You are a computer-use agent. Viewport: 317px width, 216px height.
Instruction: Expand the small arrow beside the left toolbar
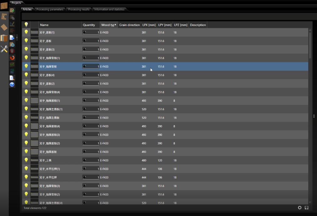(x=17, y=37)
